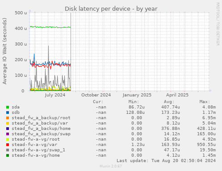Click the green sda line in the graph
This screenshot has width=222, height=171.
click(x=50, y=27)
